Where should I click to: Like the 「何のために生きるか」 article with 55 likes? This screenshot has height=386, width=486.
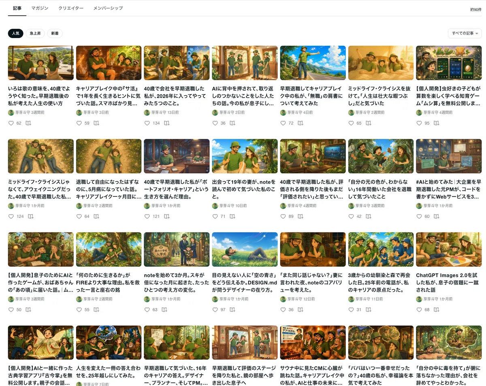79,310
